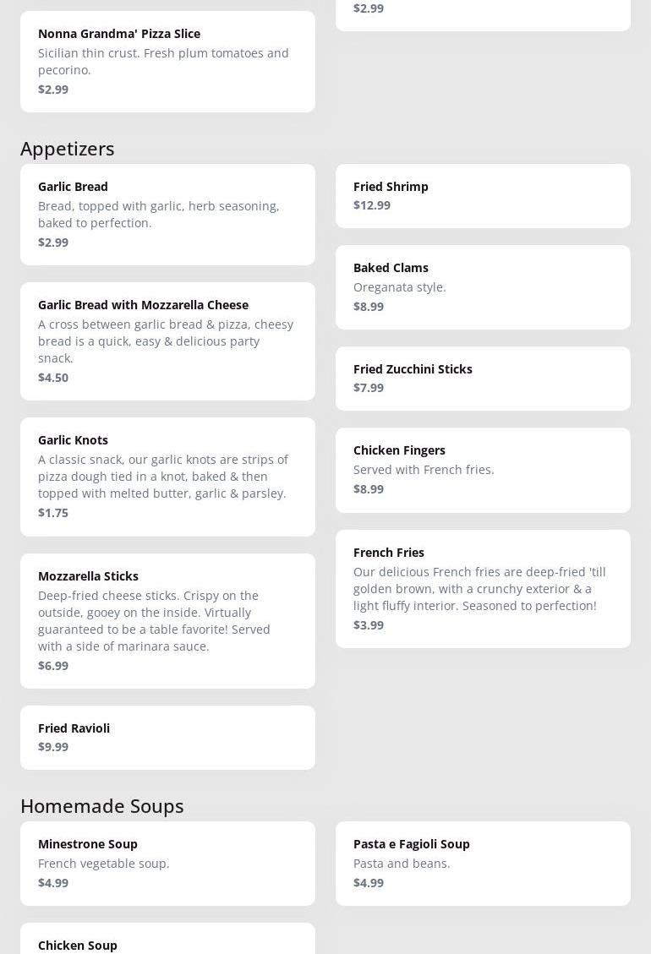Click the Appetizers section heading
Image resolution: width=651 pixels, height=954 pixels.
click(x=68, y=149)
